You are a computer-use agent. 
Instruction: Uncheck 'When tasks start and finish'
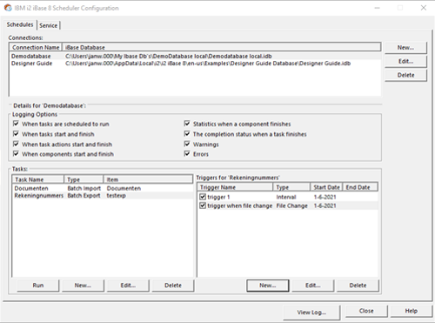click(x=16, y=134)
